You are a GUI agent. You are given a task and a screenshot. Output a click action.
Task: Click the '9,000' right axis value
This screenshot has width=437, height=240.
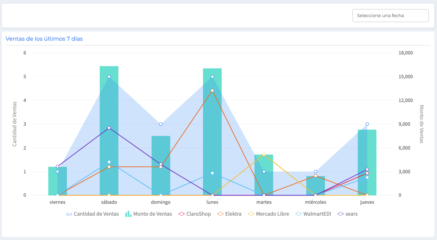point(404,124)
